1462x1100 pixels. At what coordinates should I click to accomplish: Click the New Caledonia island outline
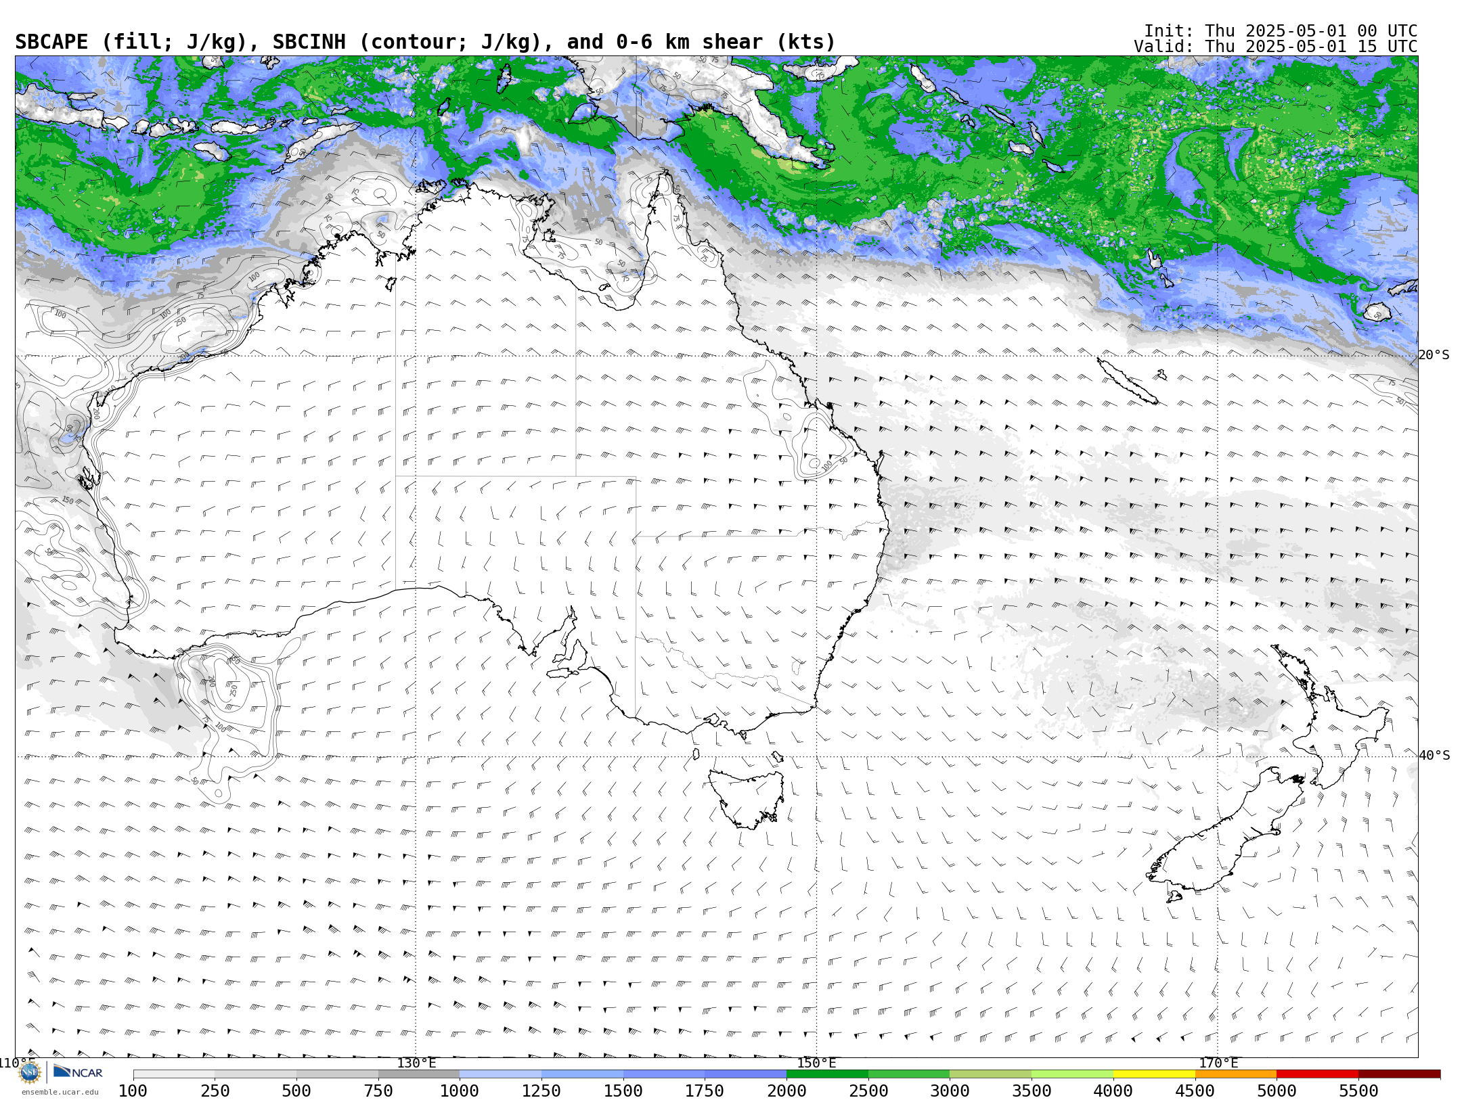coord(1127,381)
